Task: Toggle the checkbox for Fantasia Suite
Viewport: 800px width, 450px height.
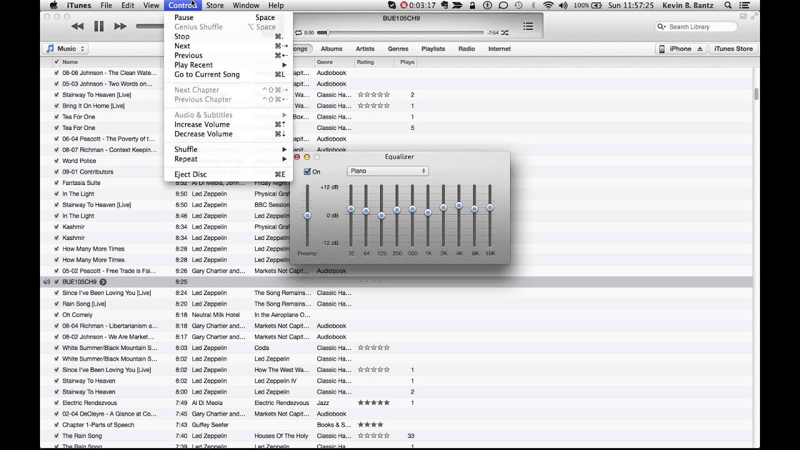Action: 56,182
